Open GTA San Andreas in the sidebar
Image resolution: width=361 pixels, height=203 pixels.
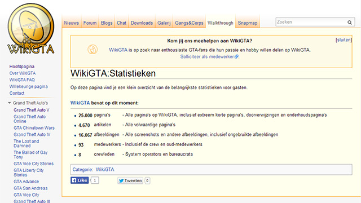pyautogui.click(x=30, y=188)
